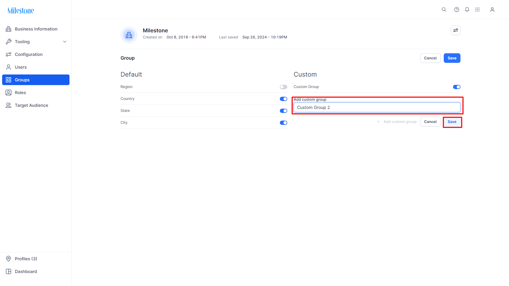Screen dimensions: 509x286
Task: Click the Profiles location pin icon
Action: [8, 259]
